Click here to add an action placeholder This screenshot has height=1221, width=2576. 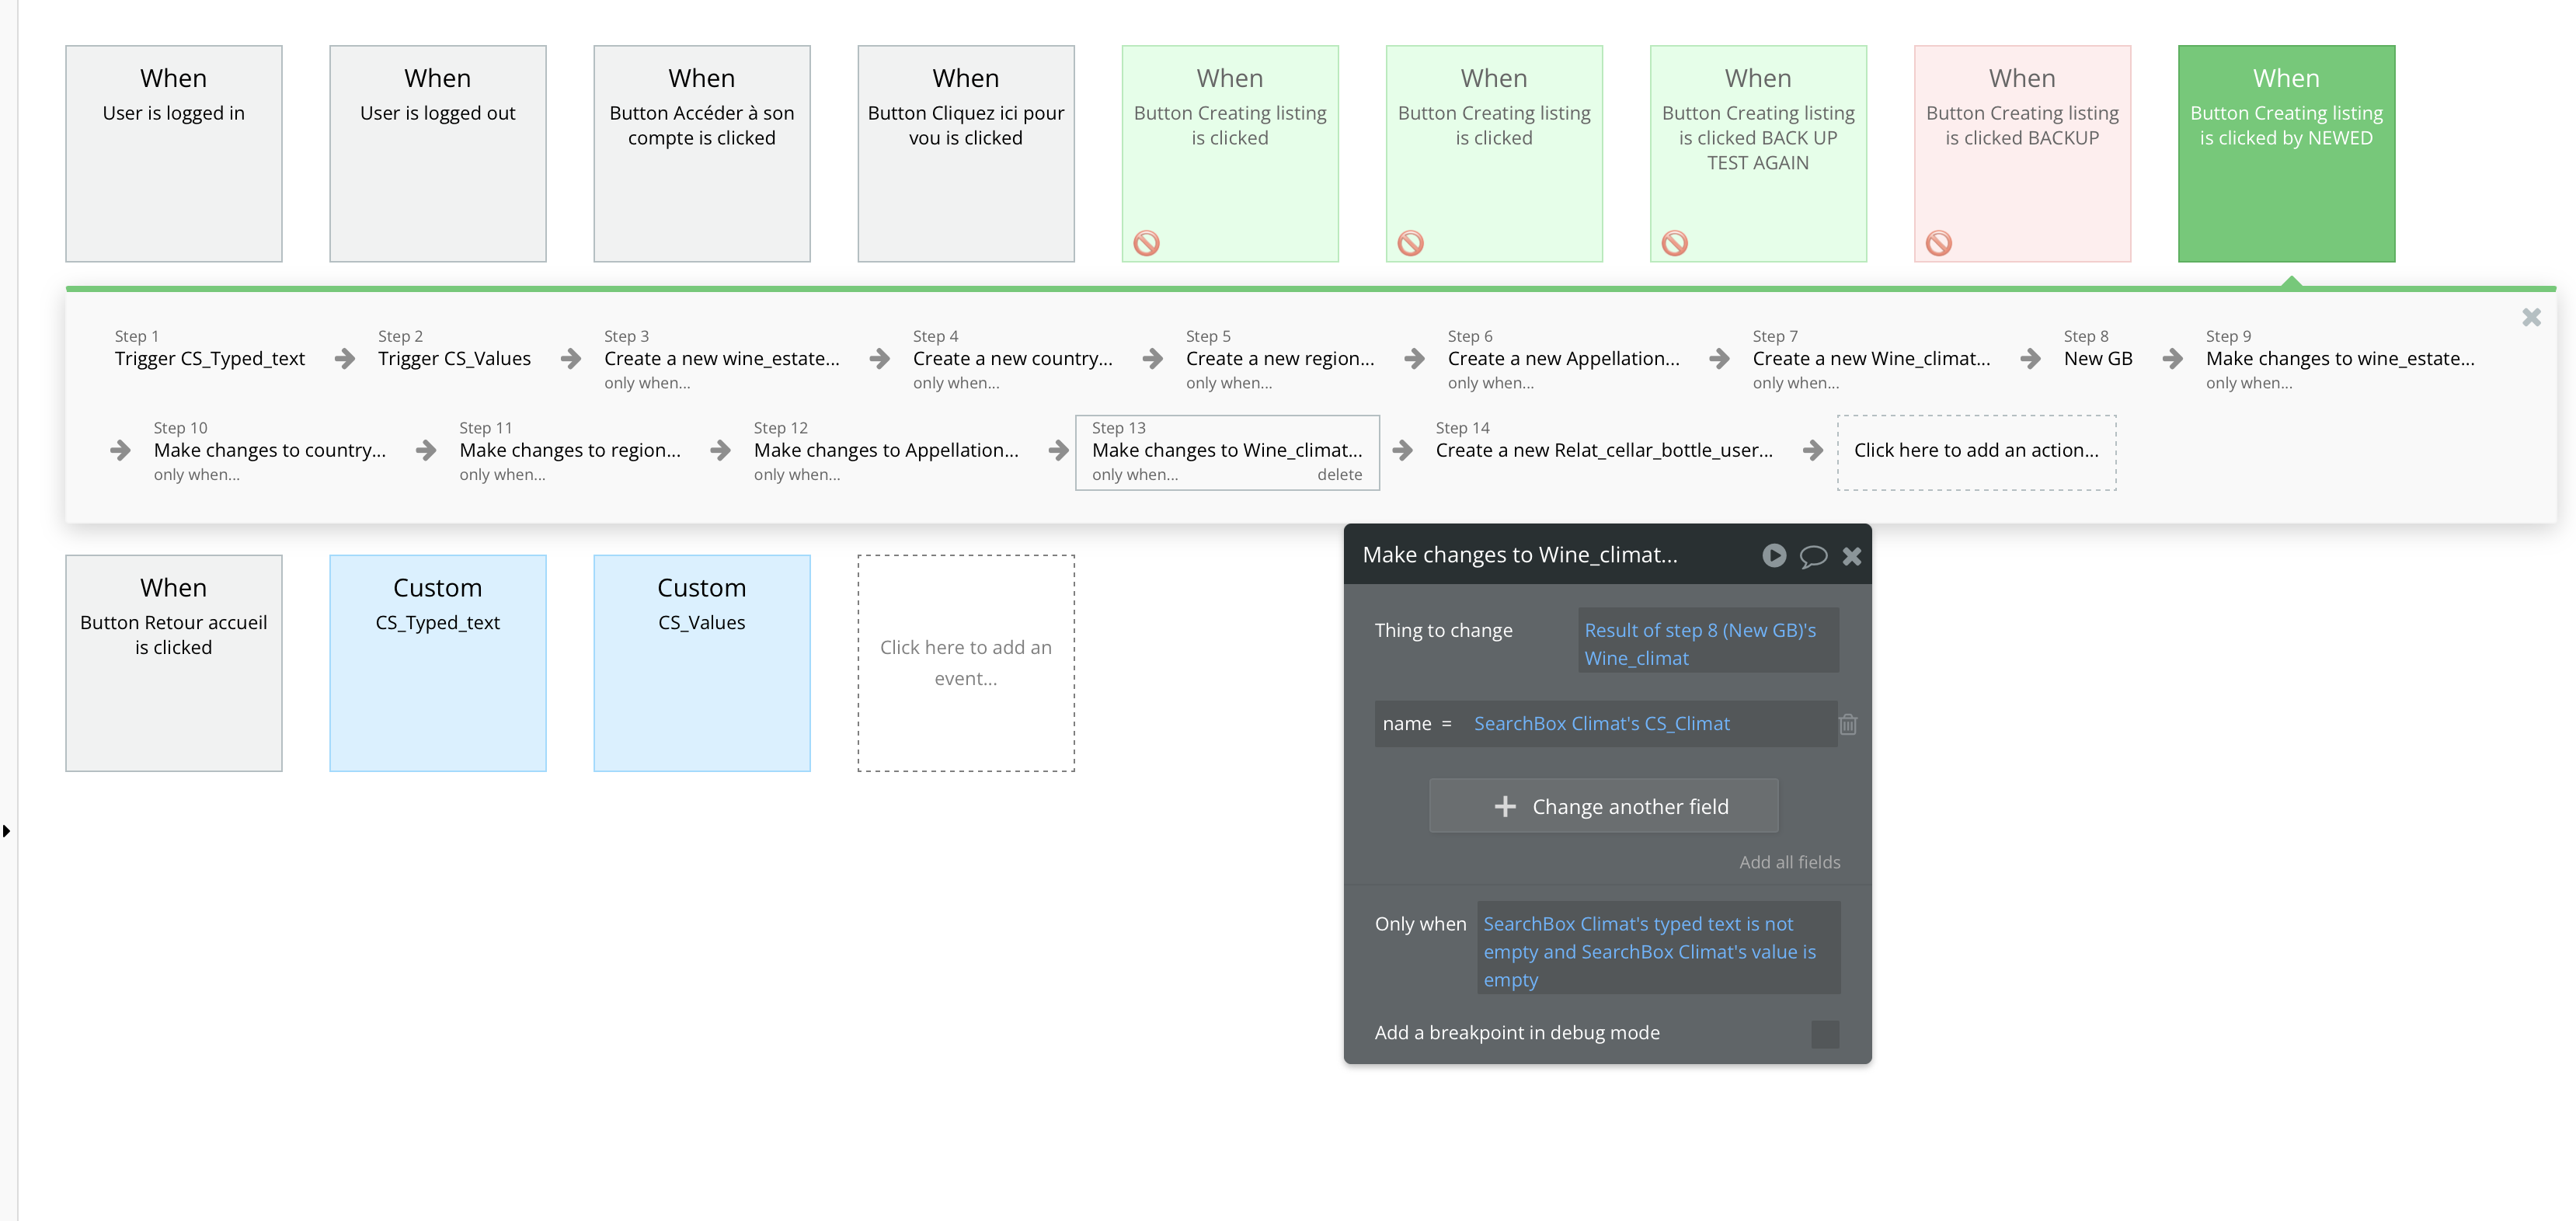click(x=1975, y=451)
